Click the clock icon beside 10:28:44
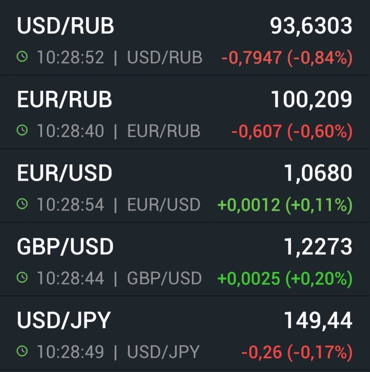Image resolution: width=370 pixels, height=372 pixels. (x=22, y=278)
